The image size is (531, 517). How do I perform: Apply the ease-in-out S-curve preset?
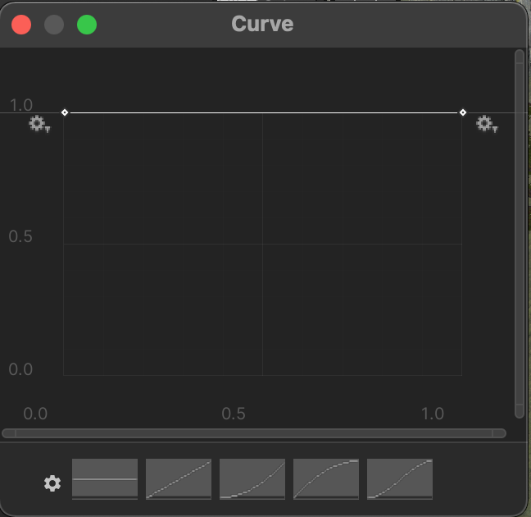(x=400, y=478)
